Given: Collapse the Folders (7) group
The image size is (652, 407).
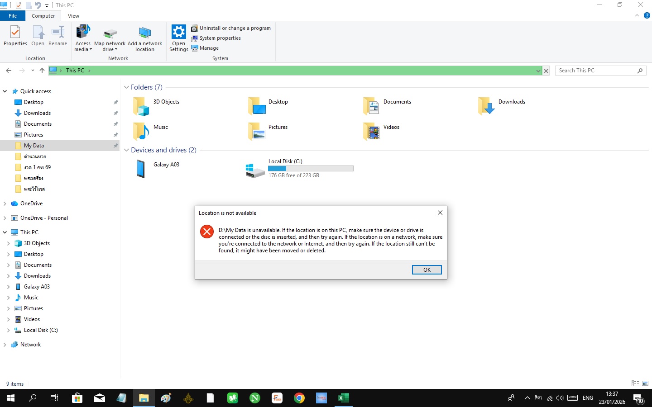Looking at the screenshot, I should coord(127,87).
